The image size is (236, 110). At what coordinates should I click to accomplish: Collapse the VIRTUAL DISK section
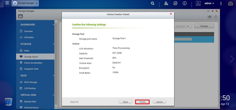tap(53, 95)
